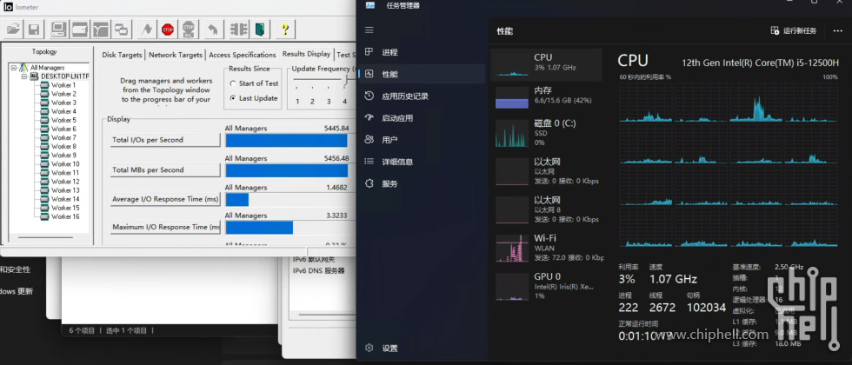Reset workers using the curved arrow icon

point(213,30)
